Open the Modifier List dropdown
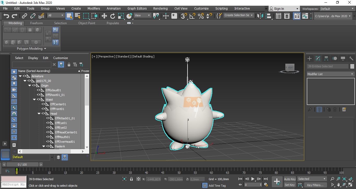The width and height of the screenshot is (356, 189). 331,74
